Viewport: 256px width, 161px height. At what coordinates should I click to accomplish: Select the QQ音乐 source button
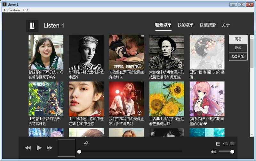(238, 57)
